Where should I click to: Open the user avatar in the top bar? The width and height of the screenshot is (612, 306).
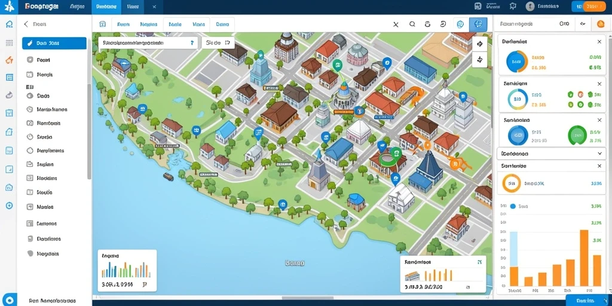pyautogui.click(x=530, y=6)
